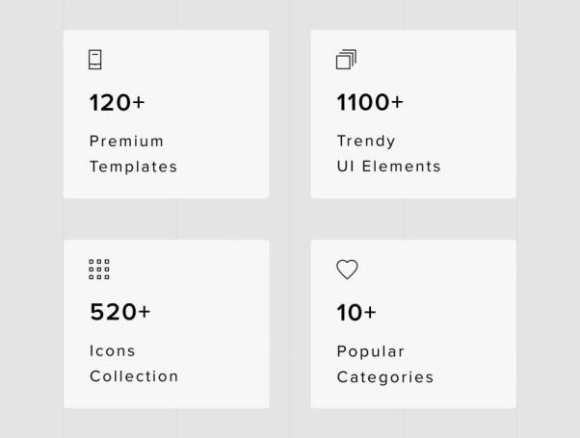Viewport: 580px width, 438px height.
Task: Click the word Collection
Action: coord(134,376)
